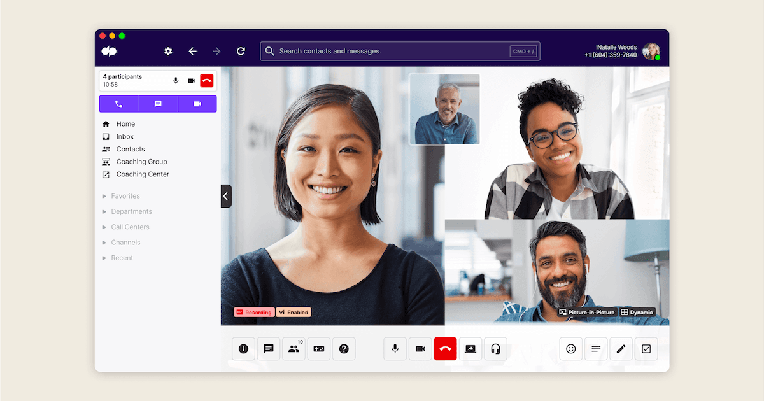Switch to Dynamic video layout
This screenshot has width=764, height=401.
click(x=637, y=312)
